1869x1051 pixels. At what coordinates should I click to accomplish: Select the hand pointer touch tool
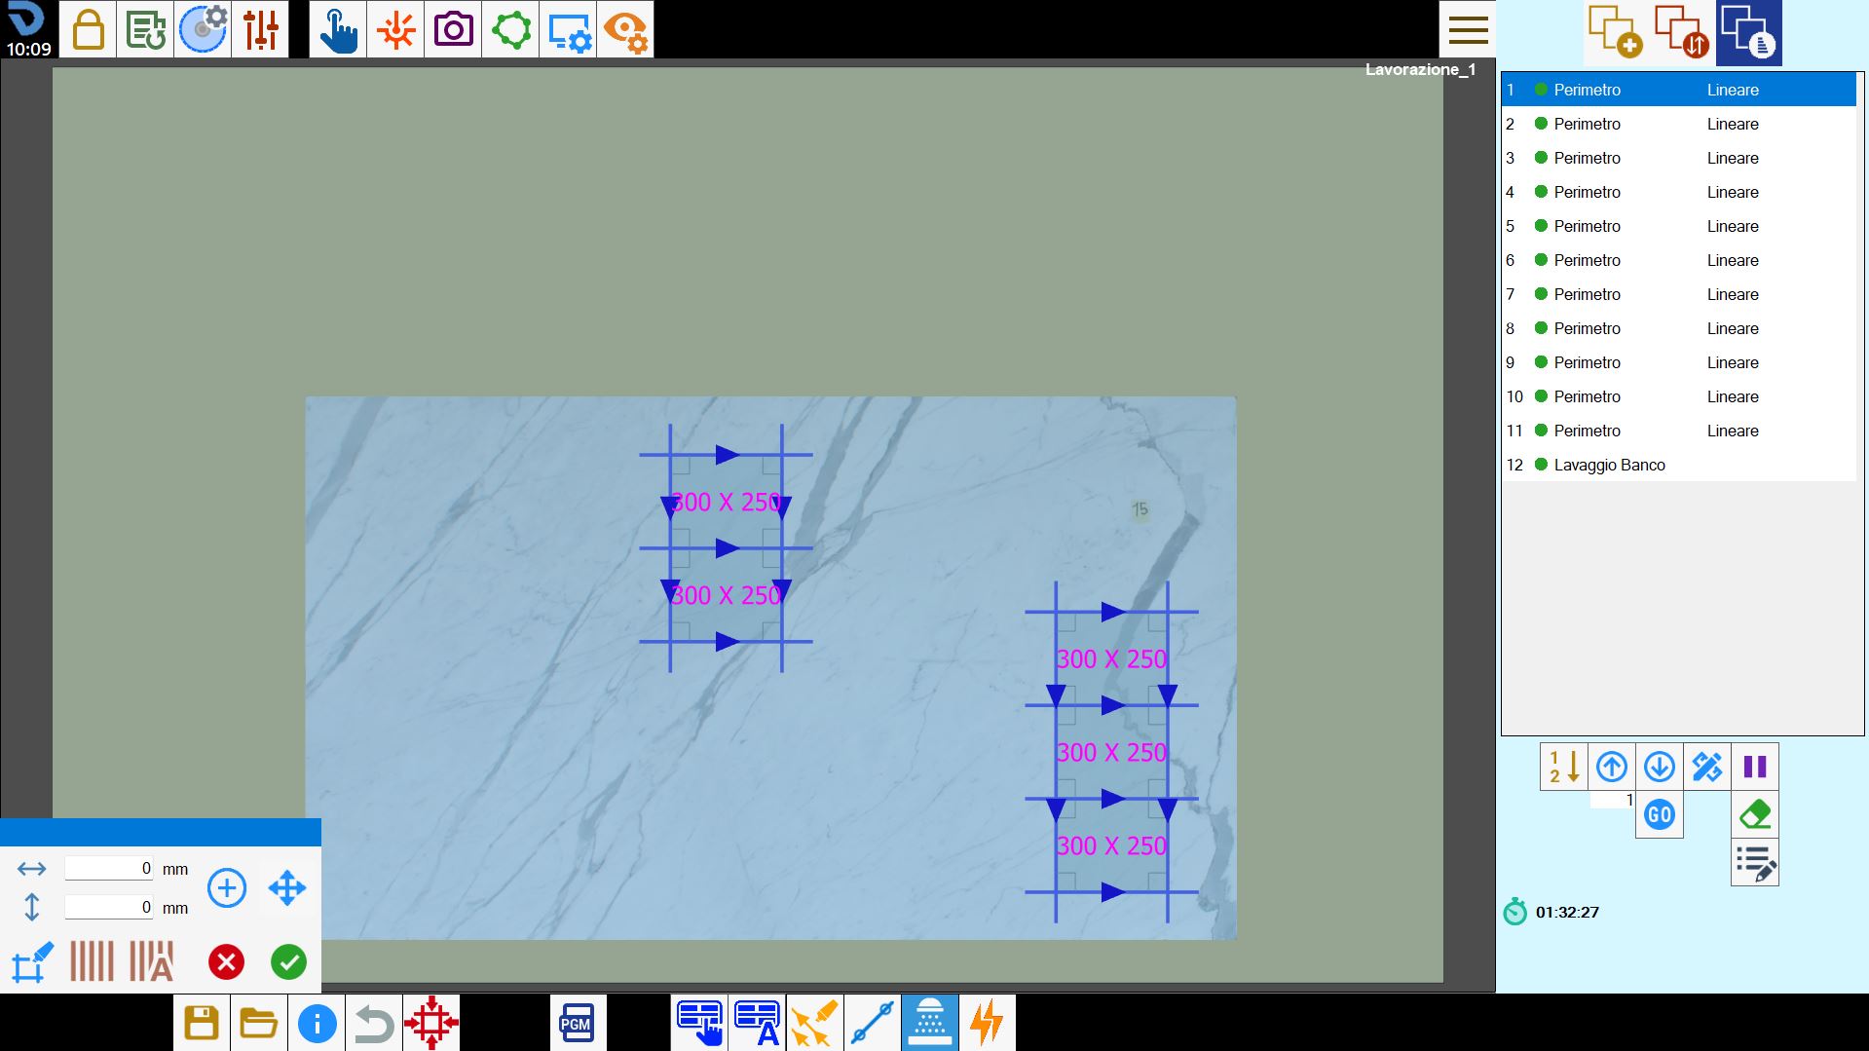tap(338, 29)
